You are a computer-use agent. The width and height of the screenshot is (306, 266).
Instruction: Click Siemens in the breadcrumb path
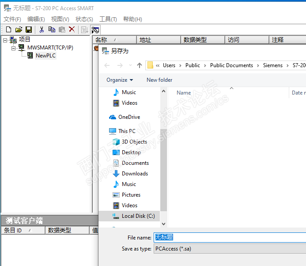click(x=272, y=65)
